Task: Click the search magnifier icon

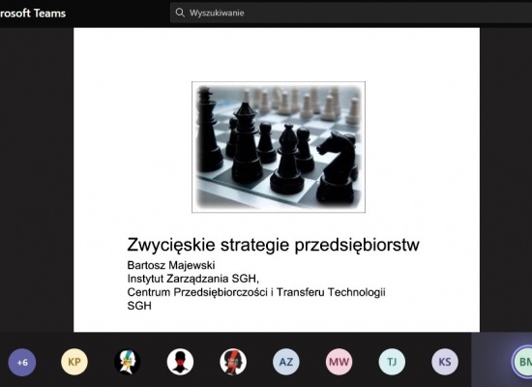Action: pyautogui.click(x=180, y=13)
